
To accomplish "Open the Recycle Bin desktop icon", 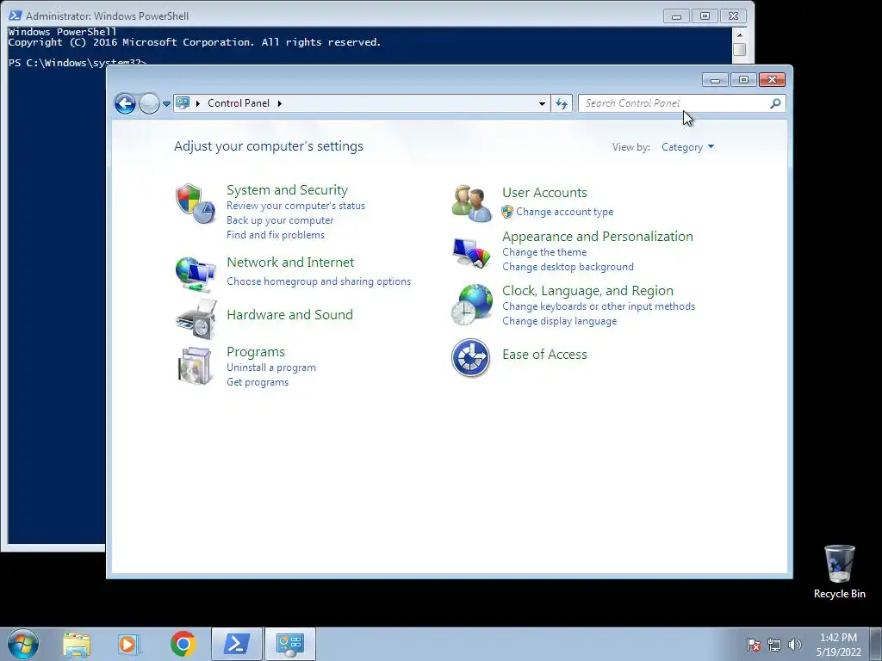I will (839, 571).
